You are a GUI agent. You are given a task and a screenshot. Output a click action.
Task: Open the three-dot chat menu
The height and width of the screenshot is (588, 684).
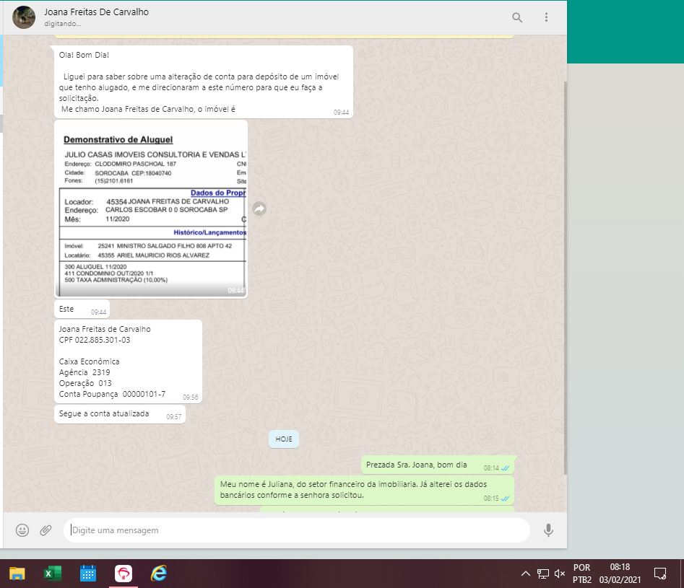pos(546,17)
